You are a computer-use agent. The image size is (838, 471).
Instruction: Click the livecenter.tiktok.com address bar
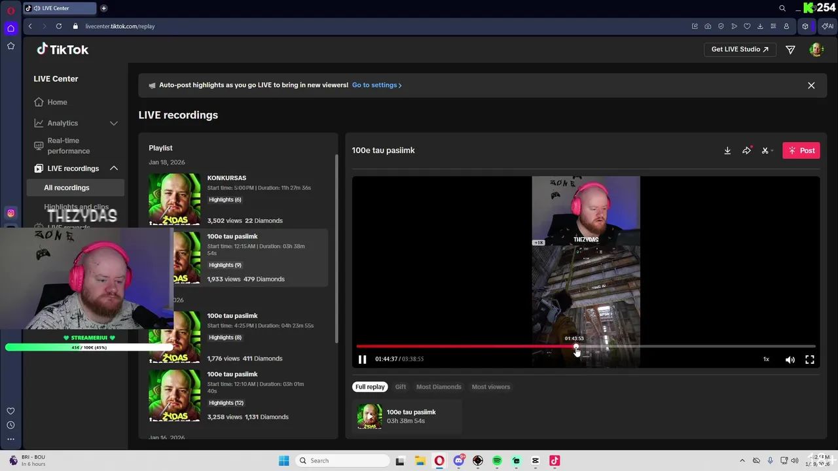click(x=120, y=26)
